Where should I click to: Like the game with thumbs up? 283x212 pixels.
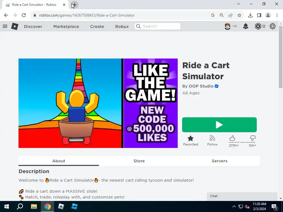[232, 138]
